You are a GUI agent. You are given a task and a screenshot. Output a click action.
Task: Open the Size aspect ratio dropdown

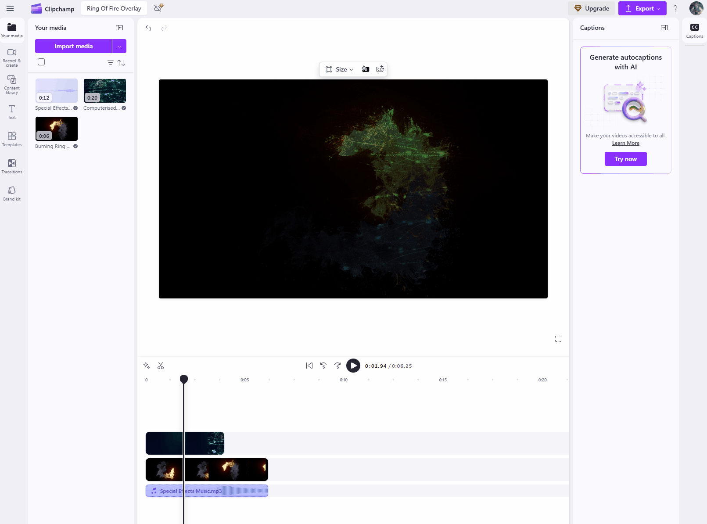click(x=340, y=69)
